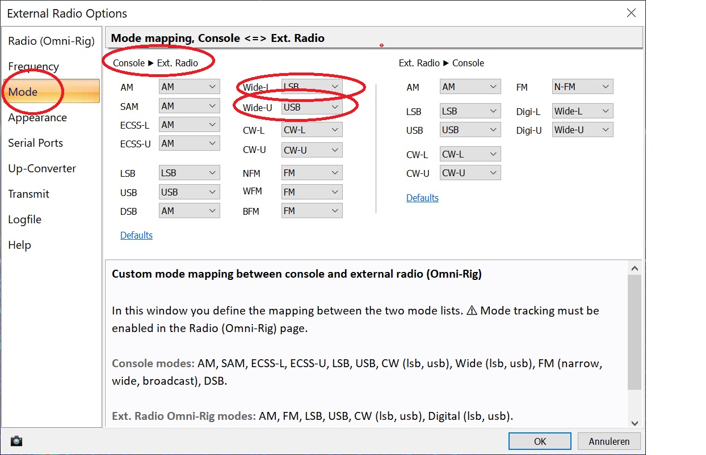The image size is (706, 455).
Task: Switch to the Frequency page
Action: (33, 66)
